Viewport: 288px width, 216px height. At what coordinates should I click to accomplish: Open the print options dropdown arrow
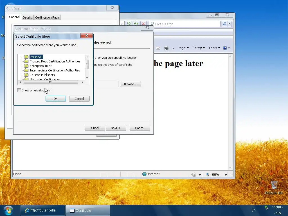point(173,48)
